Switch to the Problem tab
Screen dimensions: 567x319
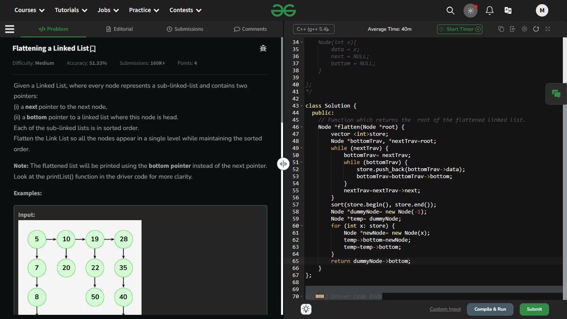tap(53, 29)
